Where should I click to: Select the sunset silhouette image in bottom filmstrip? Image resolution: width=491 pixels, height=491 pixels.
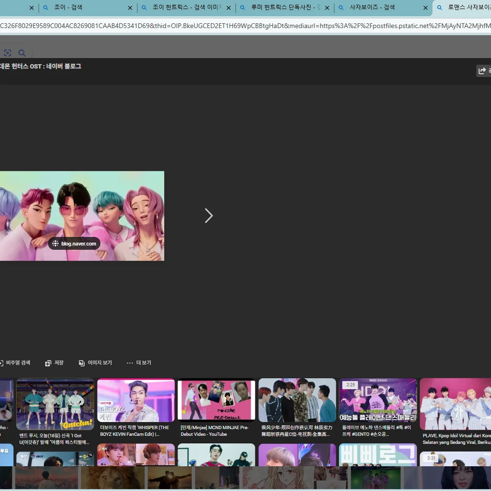170,477
